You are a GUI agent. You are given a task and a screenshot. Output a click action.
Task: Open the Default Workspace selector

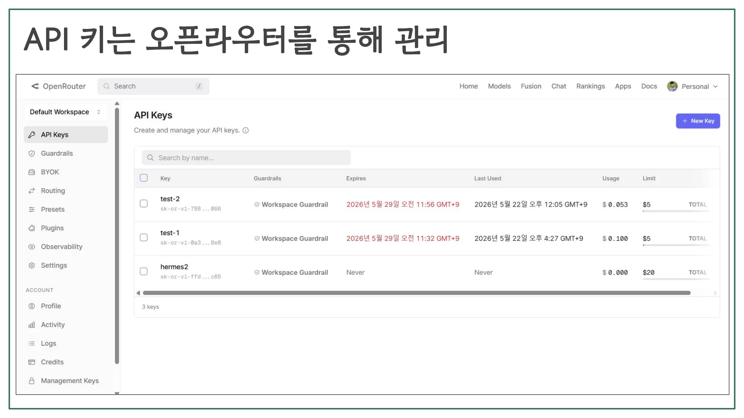click(66, 112)
